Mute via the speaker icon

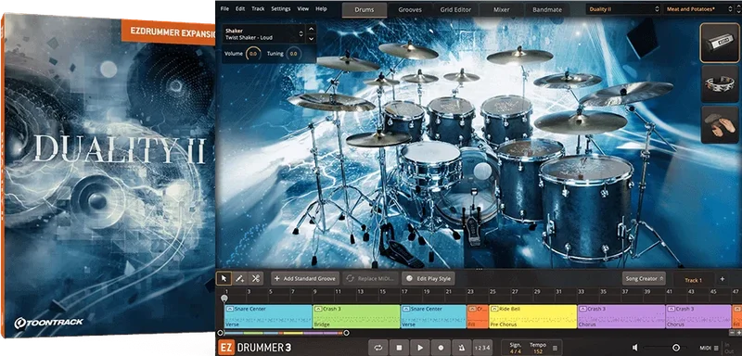tap(635, 348)
